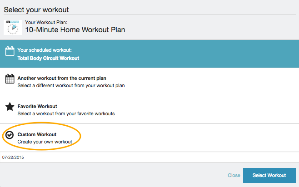Click 'Create your own workout' description text
The height and width of the screenshot is (187, 299).
coord(45,142)
